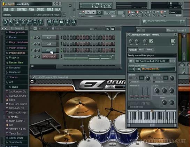
Task: Click the edit button beside soundfont filename
Action: [x=173, y=61]
